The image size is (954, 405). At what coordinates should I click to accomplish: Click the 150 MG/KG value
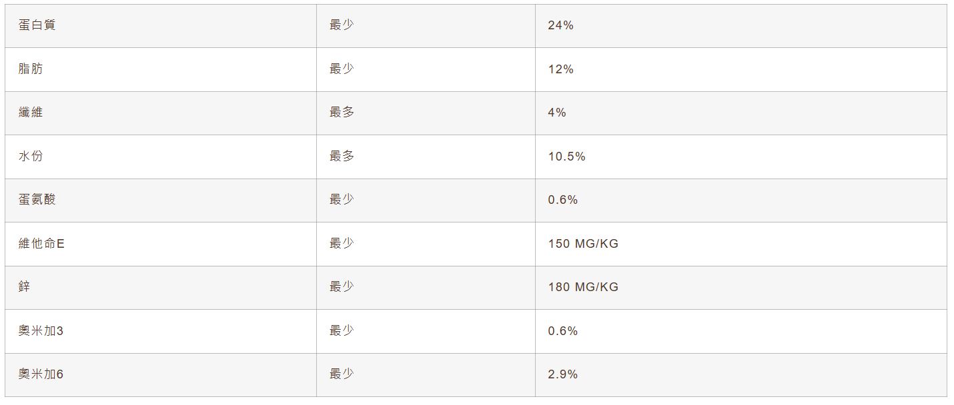tap(583, 244)
